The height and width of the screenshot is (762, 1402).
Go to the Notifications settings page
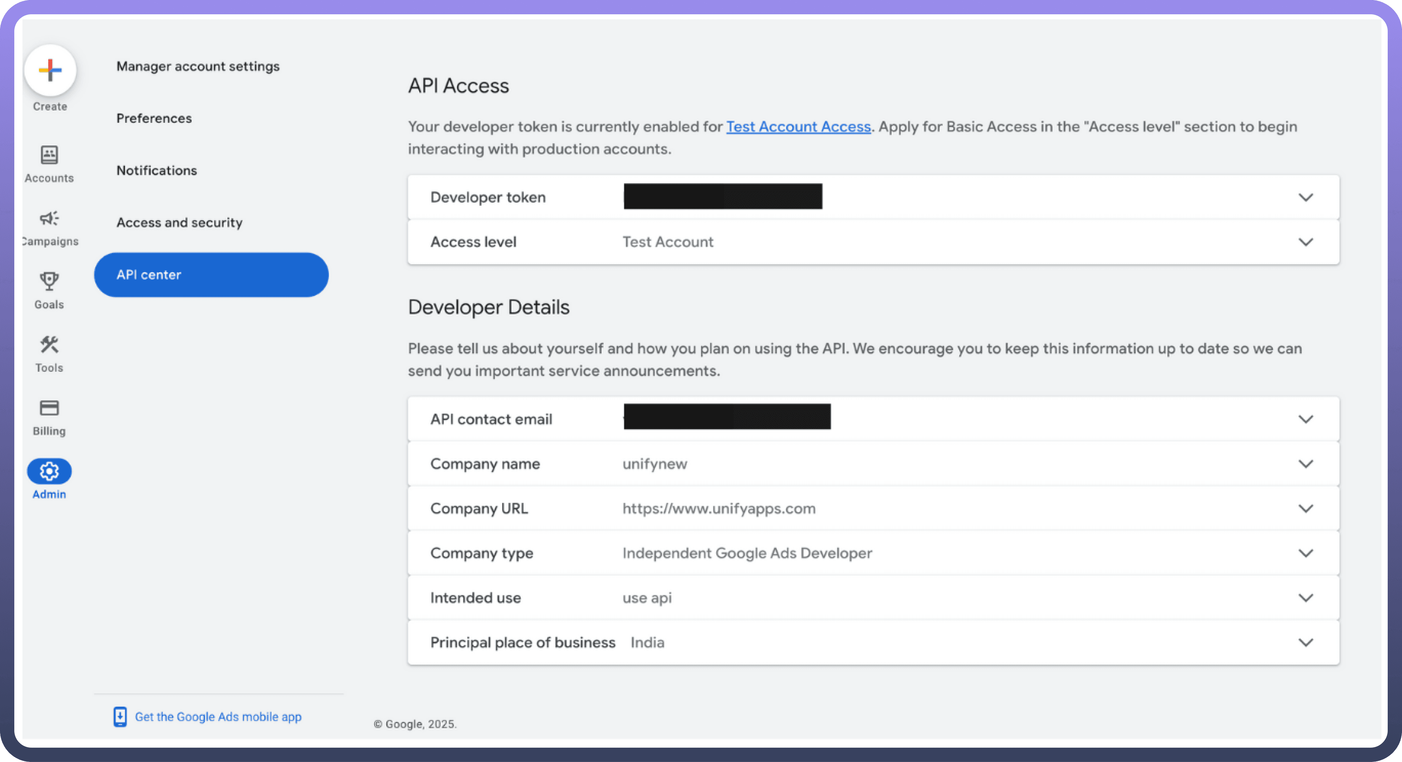point(157,170)
